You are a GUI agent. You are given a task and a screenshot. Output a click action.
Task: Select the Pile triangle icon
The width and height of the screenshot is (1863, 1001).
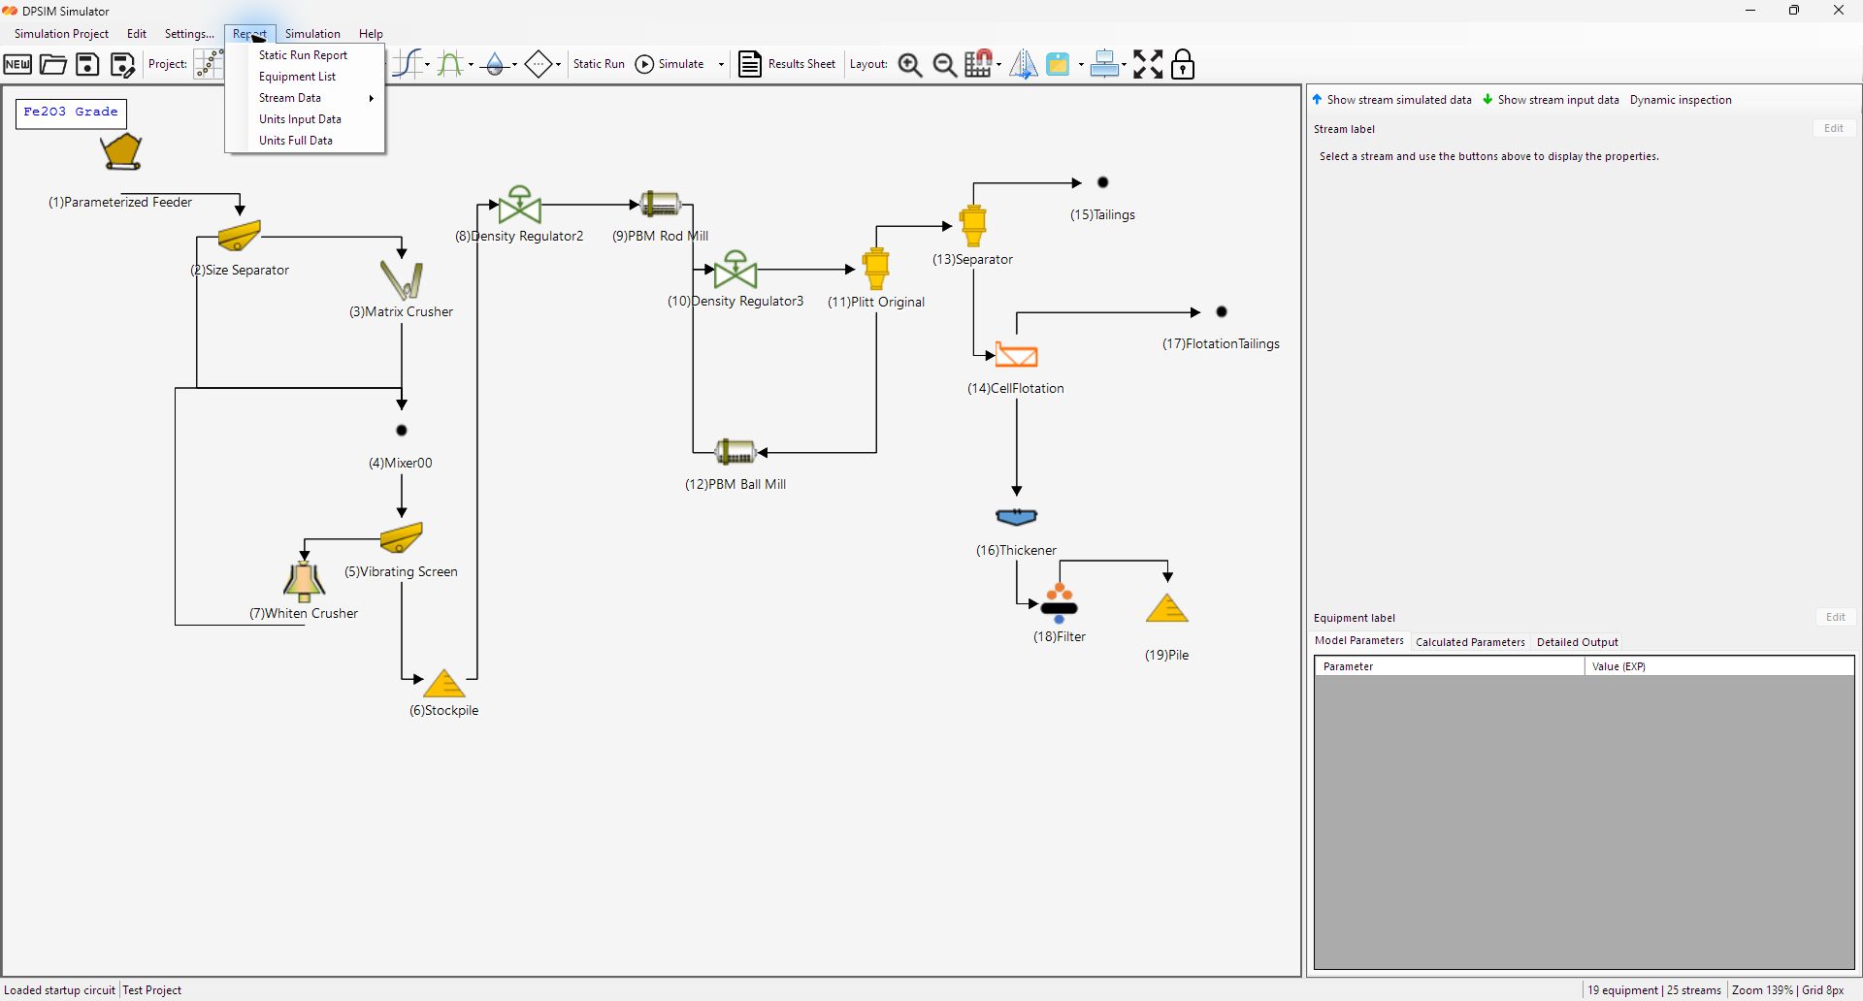pos(1167,609)
